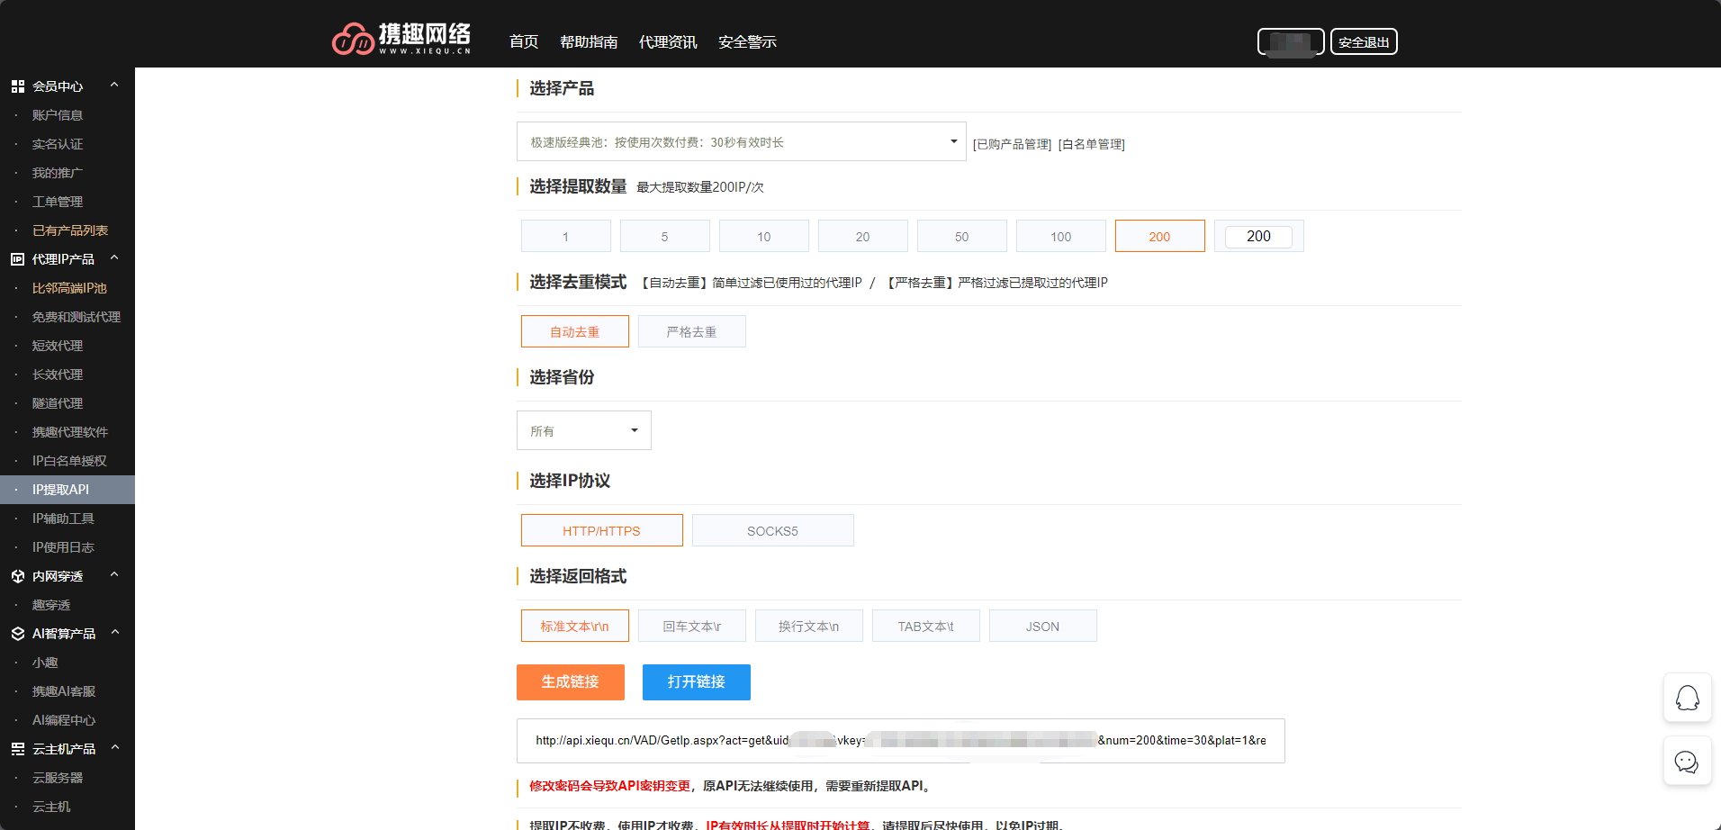Click the 打开链接 button
The image size is (1721, 830).
click(696, 682)
